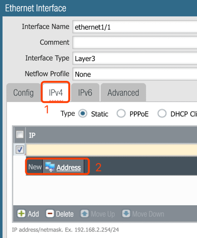Select the IPv4 tab
The height and width of the screenshot is (238, 197).
[55, 93]
